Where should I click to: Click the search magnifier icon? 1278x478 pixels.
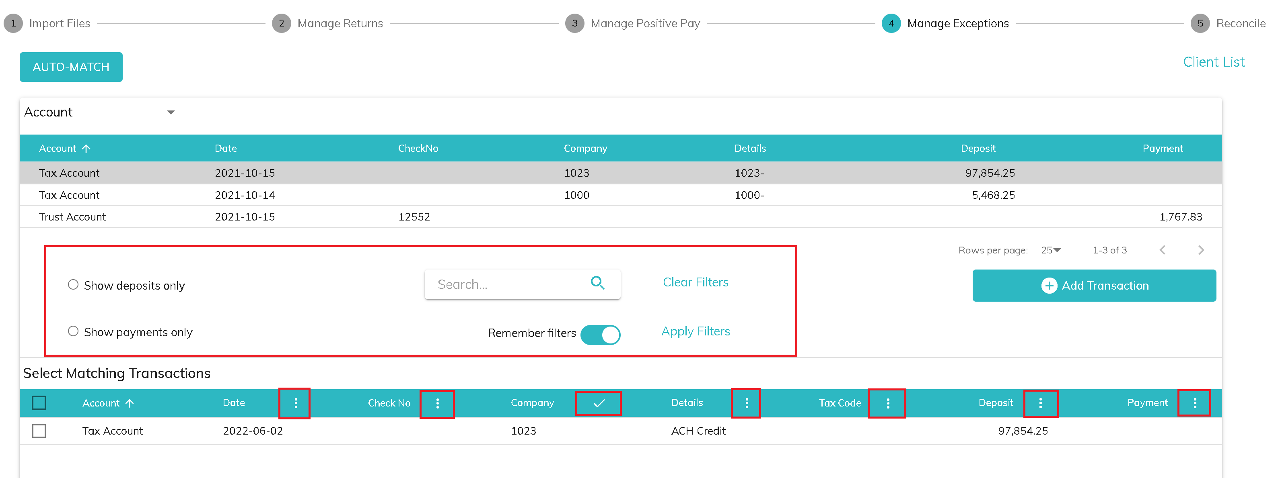click(597, 283)
